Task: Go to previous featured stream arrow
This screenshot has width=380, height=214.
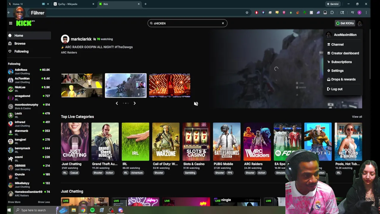Action: 117,103
